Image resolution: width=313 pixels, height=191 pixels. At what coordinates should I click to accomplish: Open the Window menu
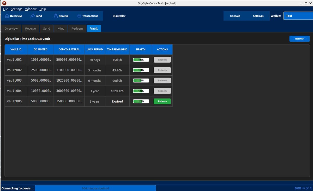pos(31,9)
